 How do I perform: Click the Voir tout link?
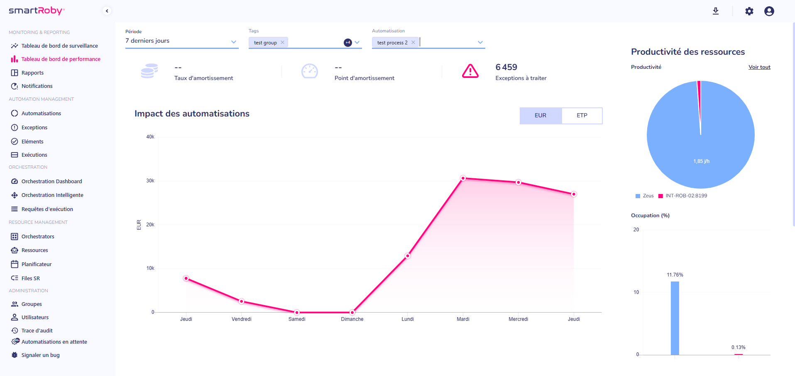[759, 67]
